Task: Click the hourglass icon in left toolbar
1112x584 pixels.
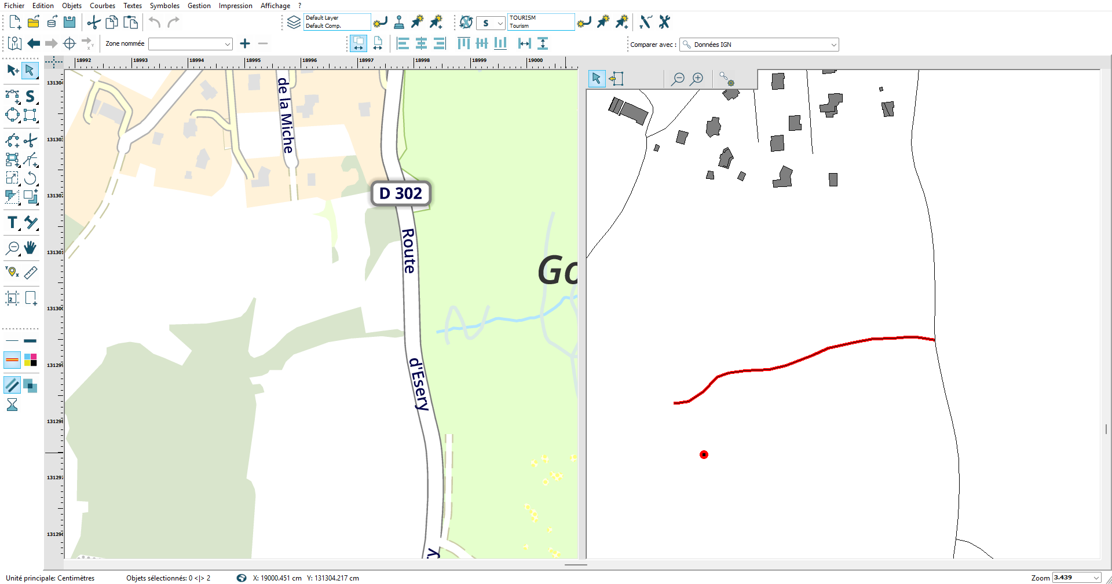Action: point(12,405)
